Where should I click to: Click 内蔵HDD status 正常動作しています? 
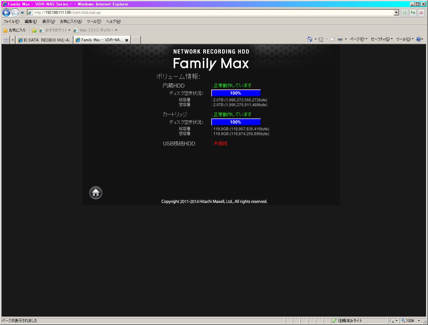click(232, 86)
